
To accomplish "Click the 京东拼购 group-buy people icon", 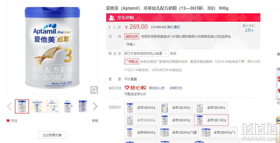I will click(x=112, y=18).
